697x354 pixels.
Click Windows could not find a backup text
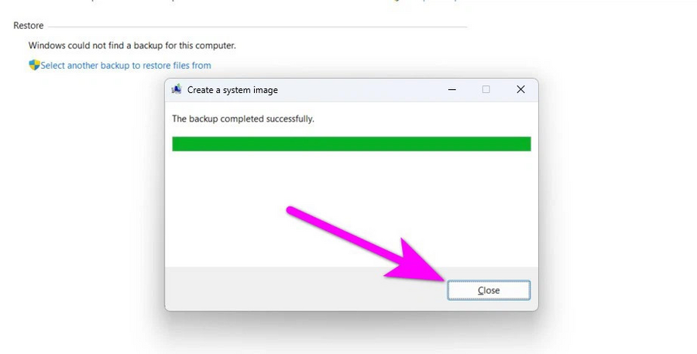[x=132, y=46]
